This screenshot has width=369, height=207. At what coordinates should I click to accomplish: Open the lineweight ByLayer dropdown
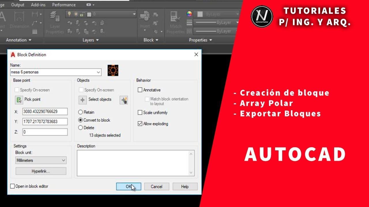click(x=237, y=22)
